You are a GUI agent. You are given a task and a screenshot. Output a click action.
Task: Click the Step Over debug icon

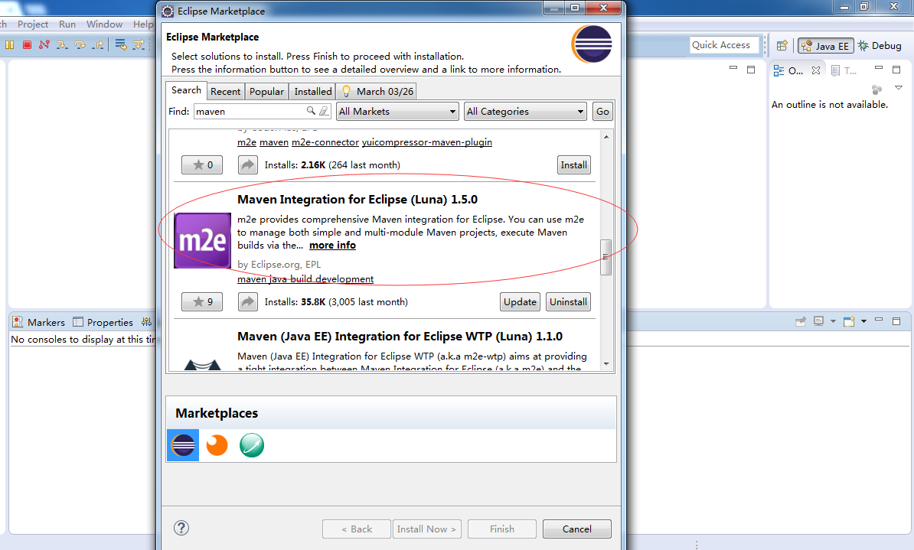click(x=80, y=45)
